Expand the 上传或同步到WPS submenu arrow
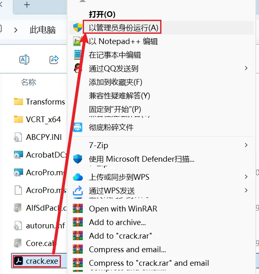259x274 pixels. point(246,177)
